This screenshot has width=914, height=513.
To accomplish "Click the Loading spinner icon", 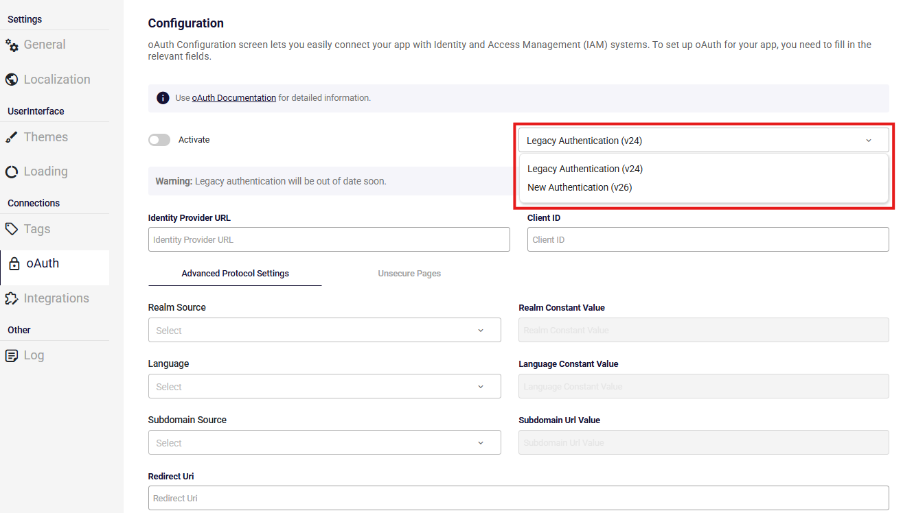I will point(12,171).
